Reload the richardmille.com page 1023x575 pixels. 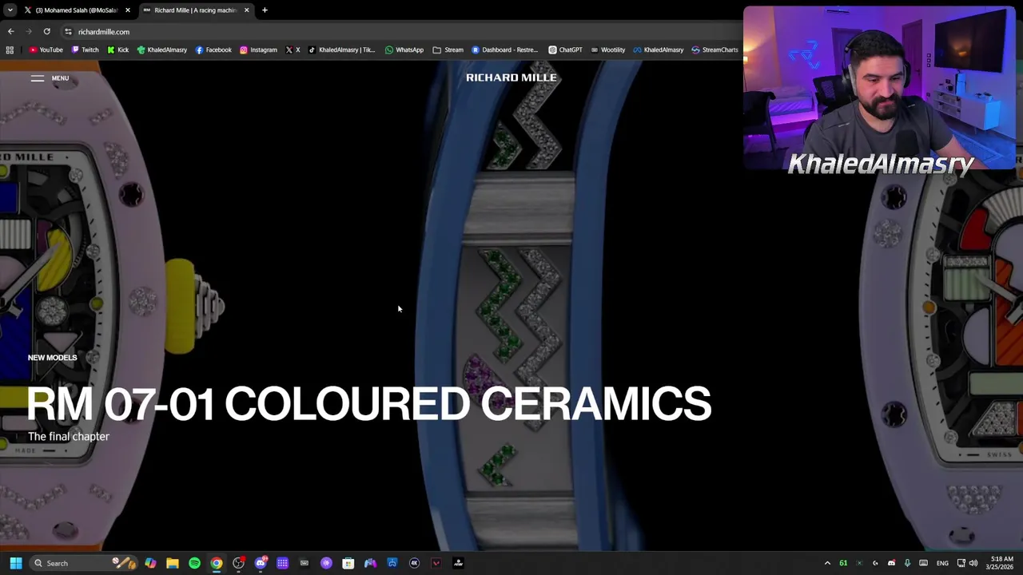[x=46, y=32]
